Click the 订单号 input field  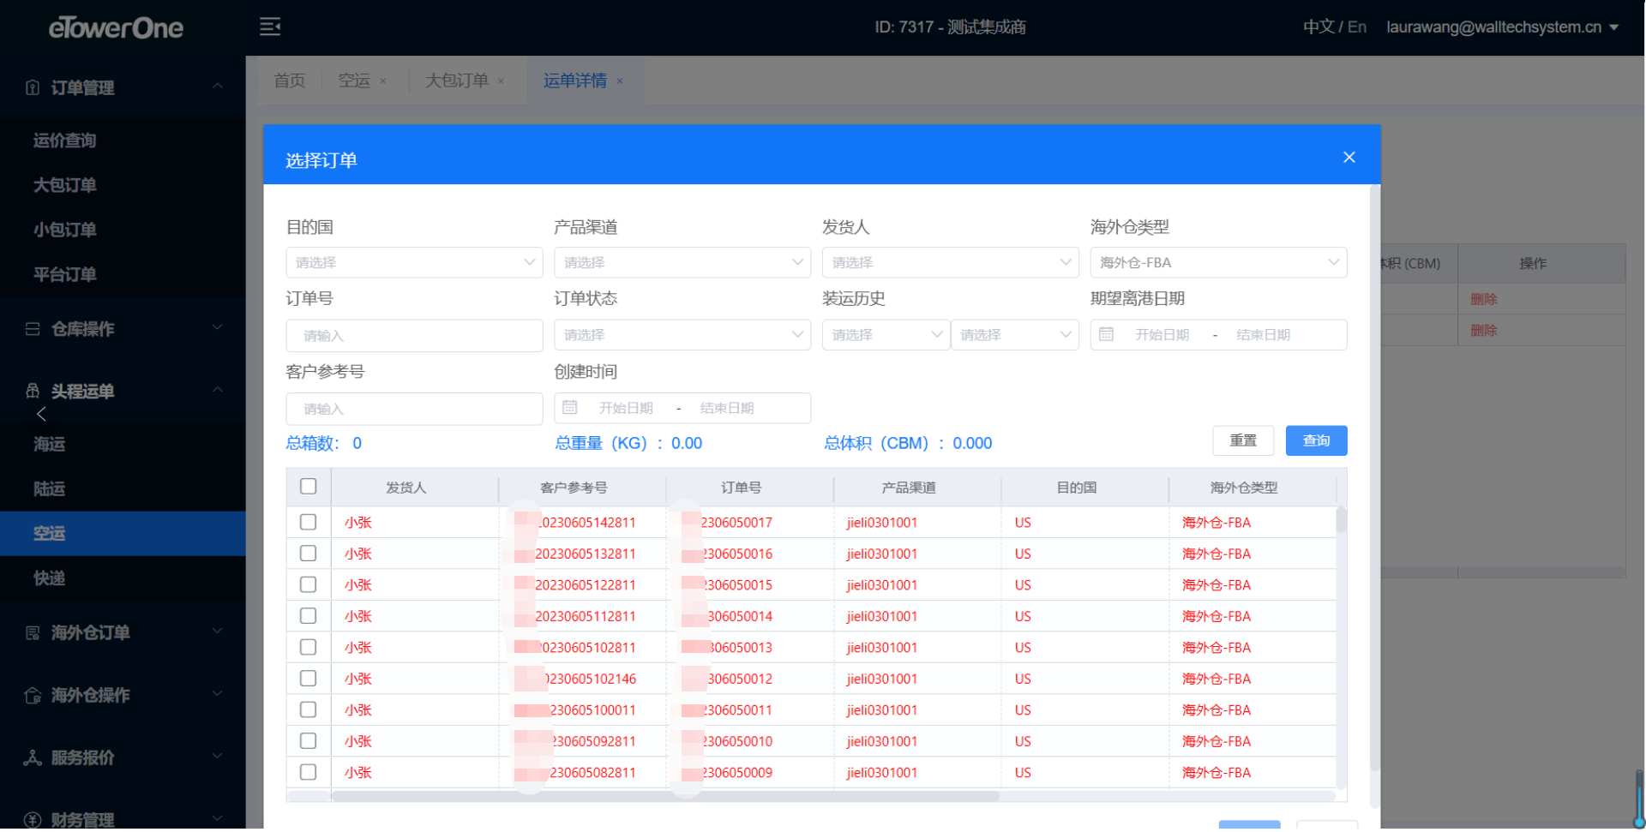pos(414,336)
